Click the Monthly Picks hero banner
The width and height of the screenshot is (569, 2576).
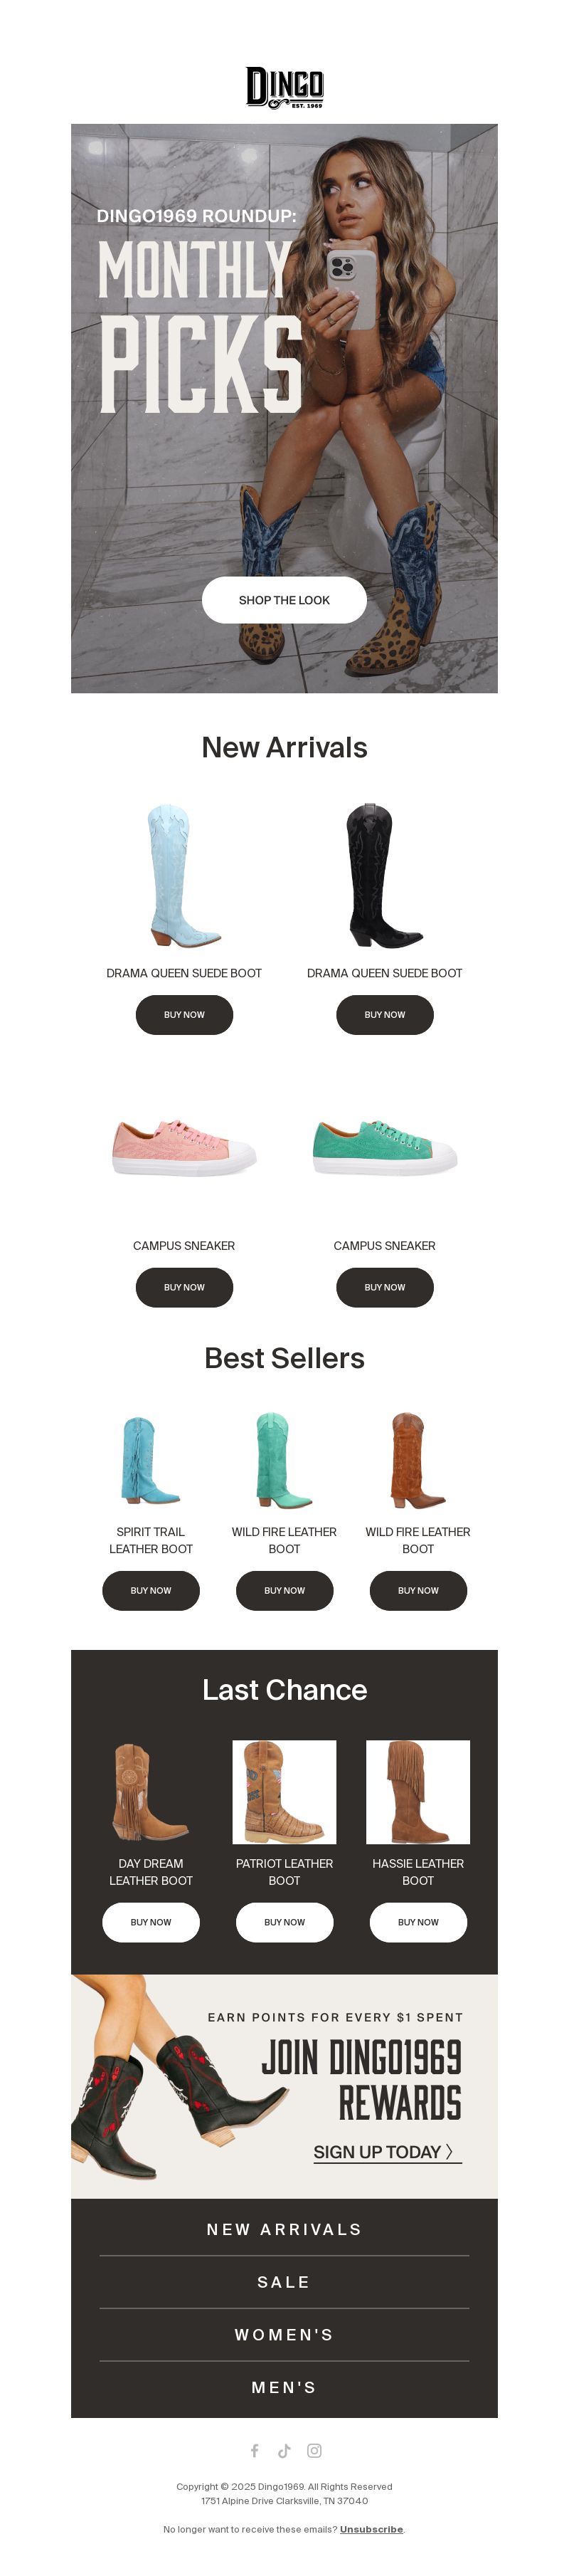(x=284, y=408)
